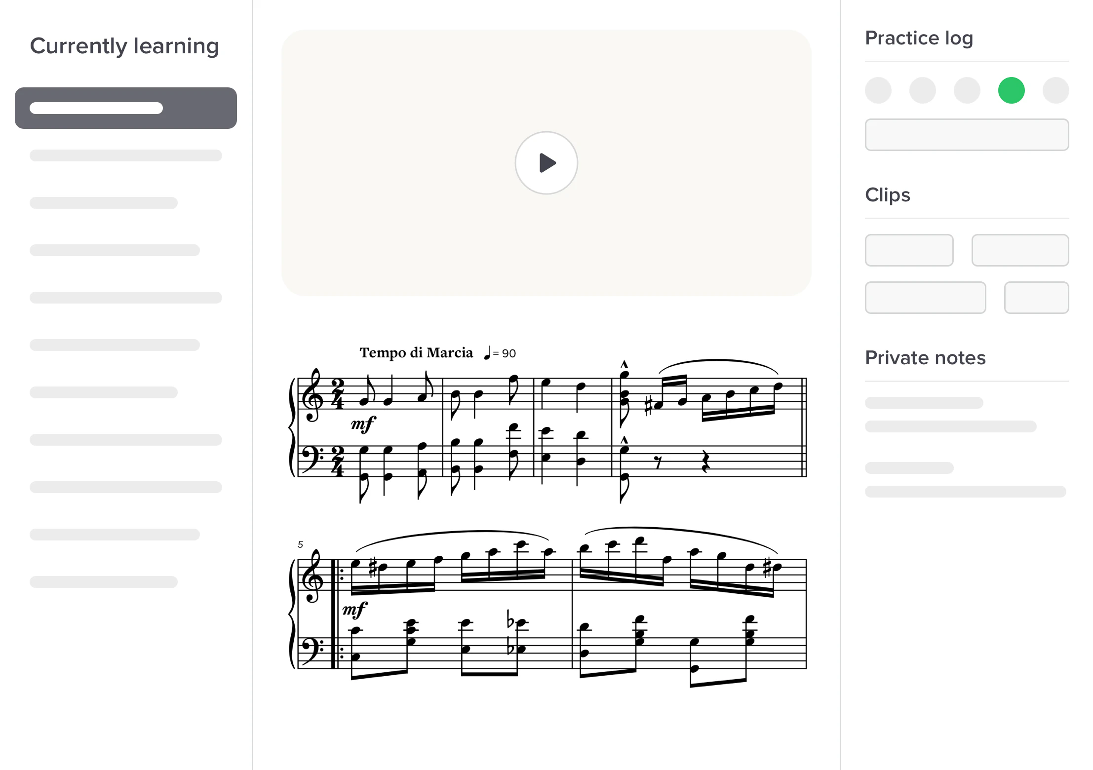Open the second item under Currently learning
Image resolution: width=1093 pixels, height=770 pixels.
tap(125, 155)
